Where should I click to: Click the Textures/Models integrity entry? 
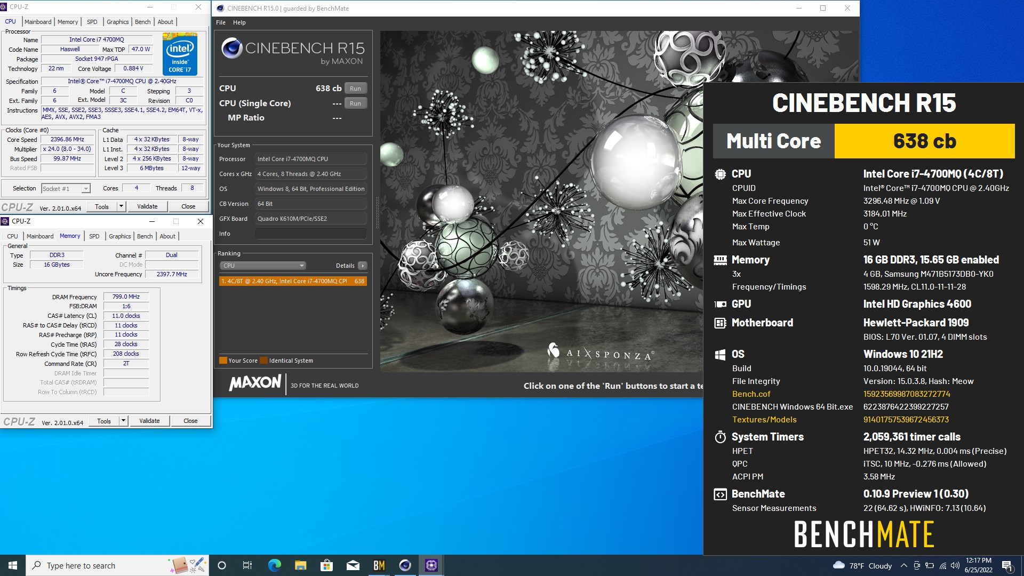point(764,420)
